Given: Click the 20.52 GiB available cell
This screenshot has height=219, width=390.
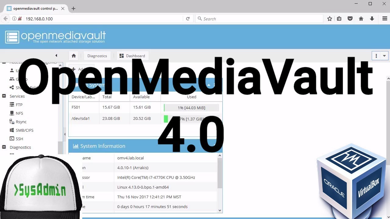Looking at the screenshot, I should [145, 119].
